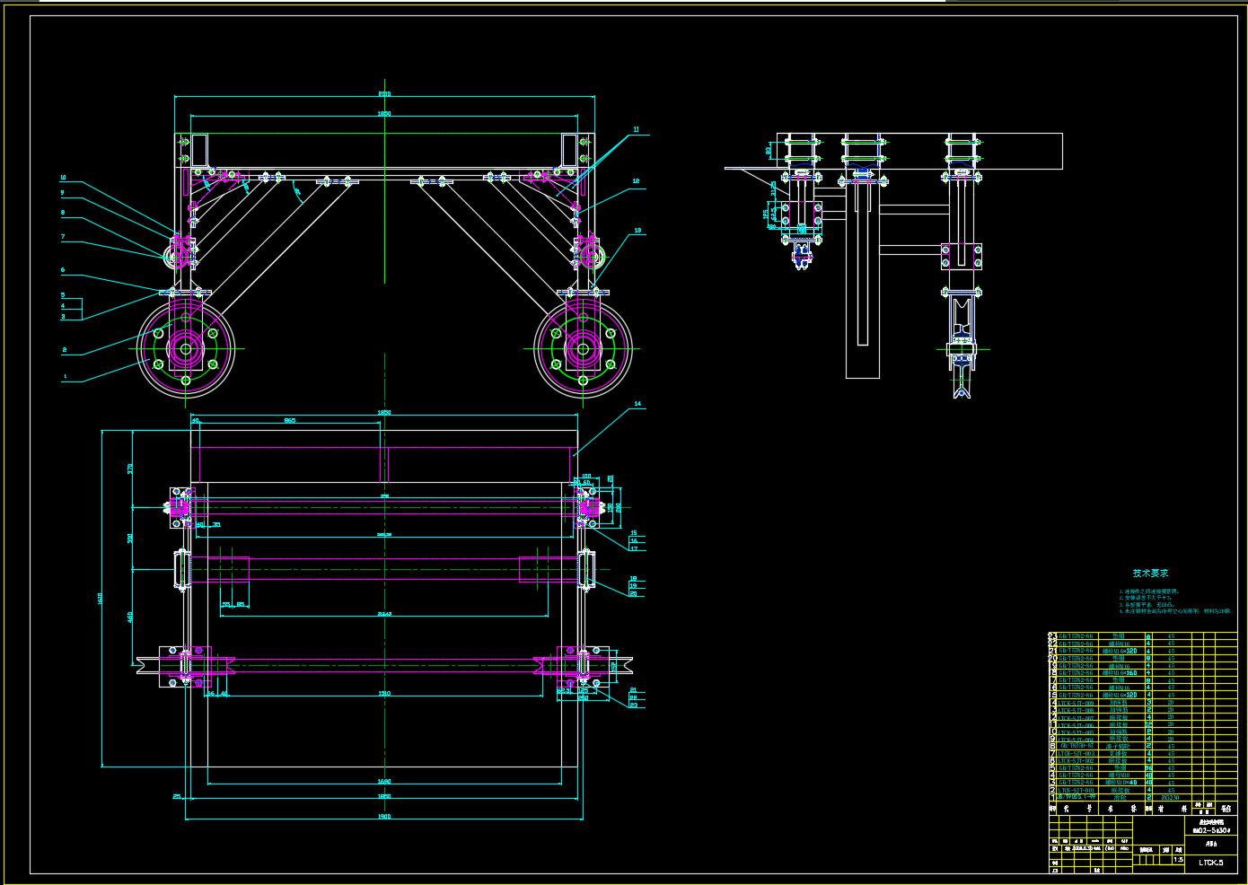Select the 1610 vertical dimension on left
This screenshot has height=885, width=1248.
pyautogui.click(x=101, y=599)
